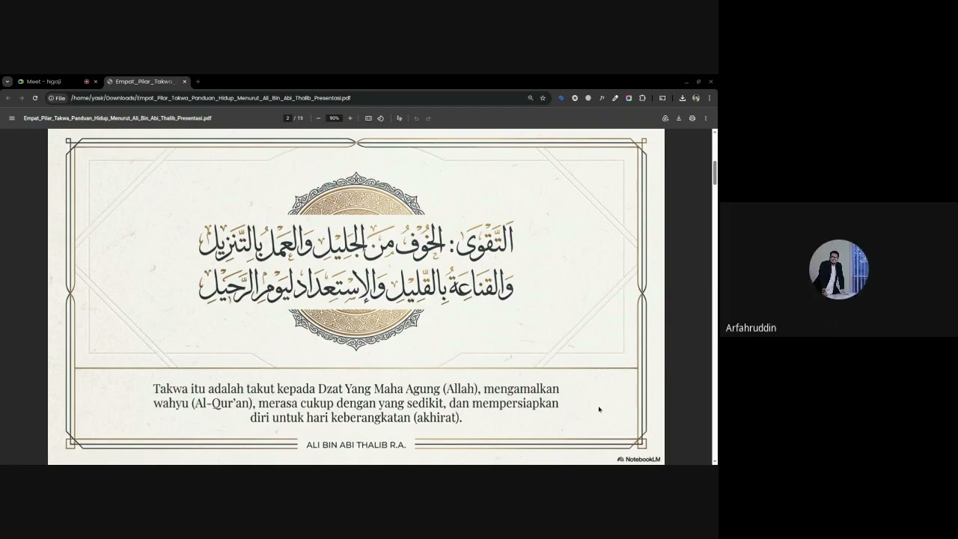Open a new browser tab
This screenshot has height=539, width=958.
198,82
